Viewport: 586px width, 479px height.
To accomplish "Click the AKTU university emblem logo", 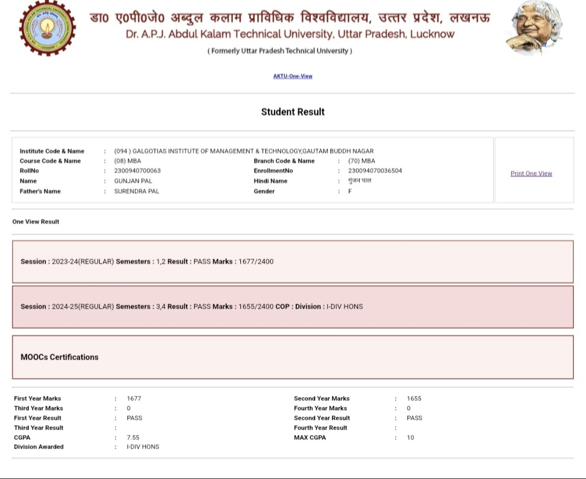I will point(48,29).
